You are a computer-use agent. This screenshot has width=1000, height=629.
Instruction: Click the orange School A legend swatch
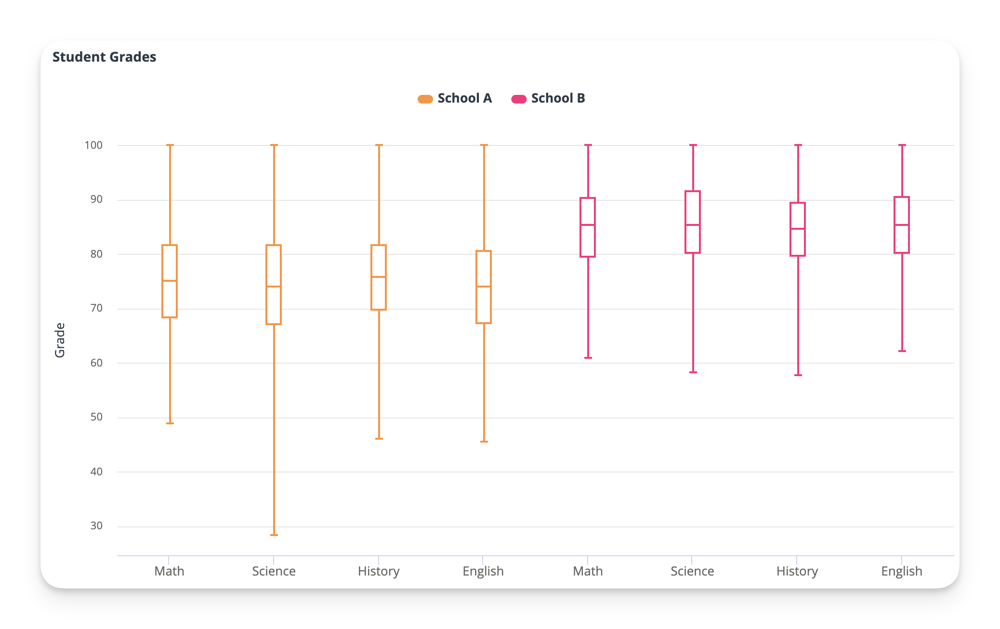pyautogui.click(x=425, y=99)
